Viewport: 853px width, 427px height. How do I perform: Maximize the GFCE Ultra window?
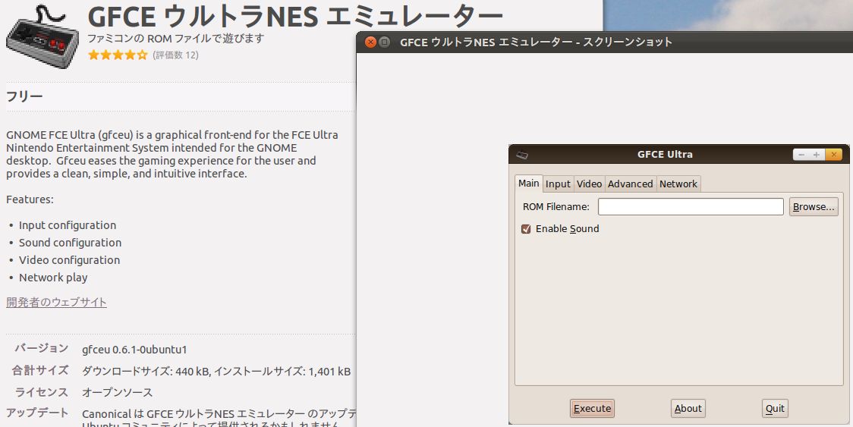coord(817,155)
